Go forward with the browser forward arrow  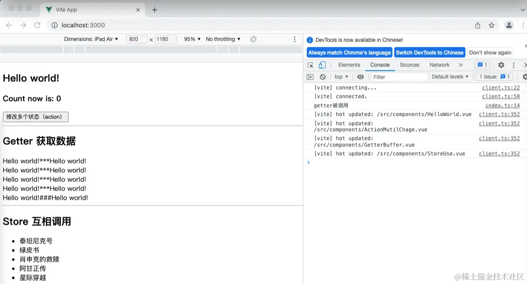click(23, 25)
